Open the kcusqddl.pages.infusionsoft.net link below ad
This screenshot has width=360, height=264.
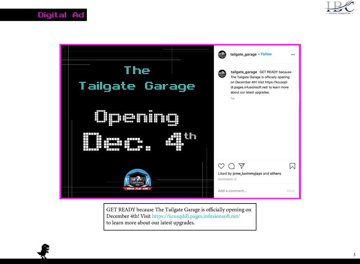tap(196, 216)
